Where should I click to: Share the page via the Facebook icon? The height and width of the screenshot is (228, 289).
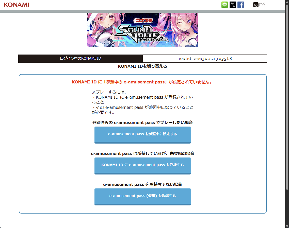tap(240, 5)
